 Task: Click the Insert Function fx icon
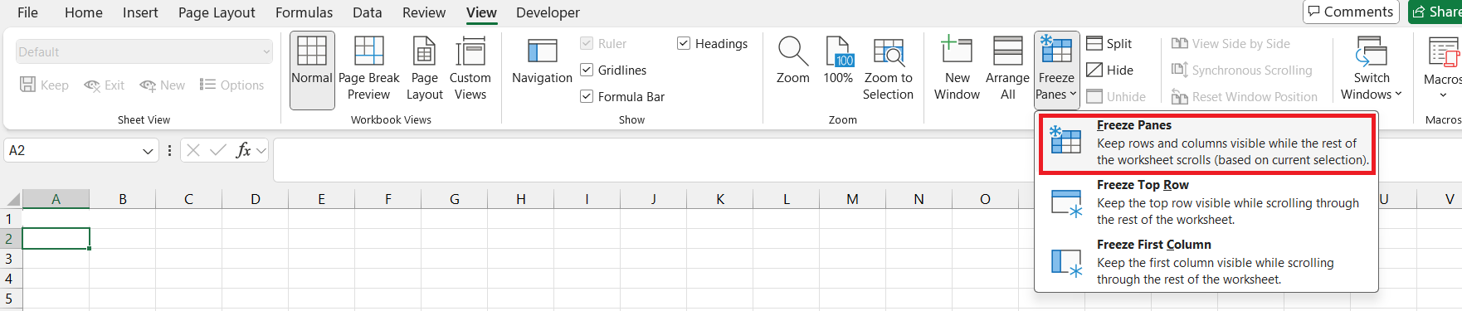tap(243, 150)
